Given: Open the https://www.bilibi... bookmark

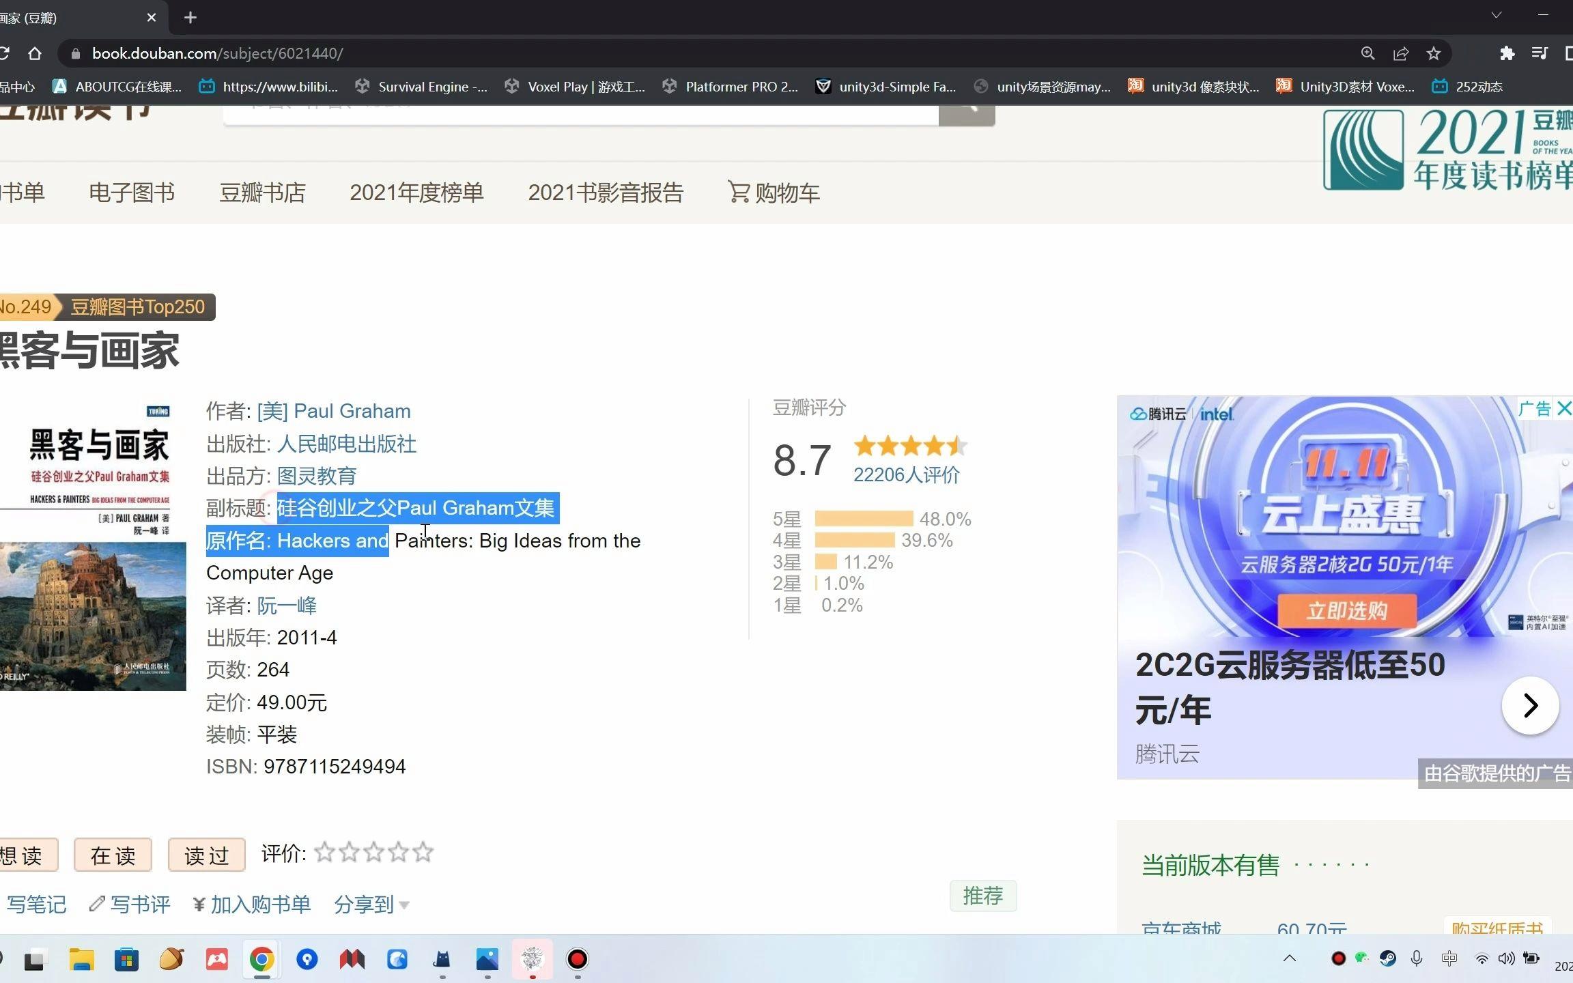Looking at the screenshot, I should (x=268, y=87).
